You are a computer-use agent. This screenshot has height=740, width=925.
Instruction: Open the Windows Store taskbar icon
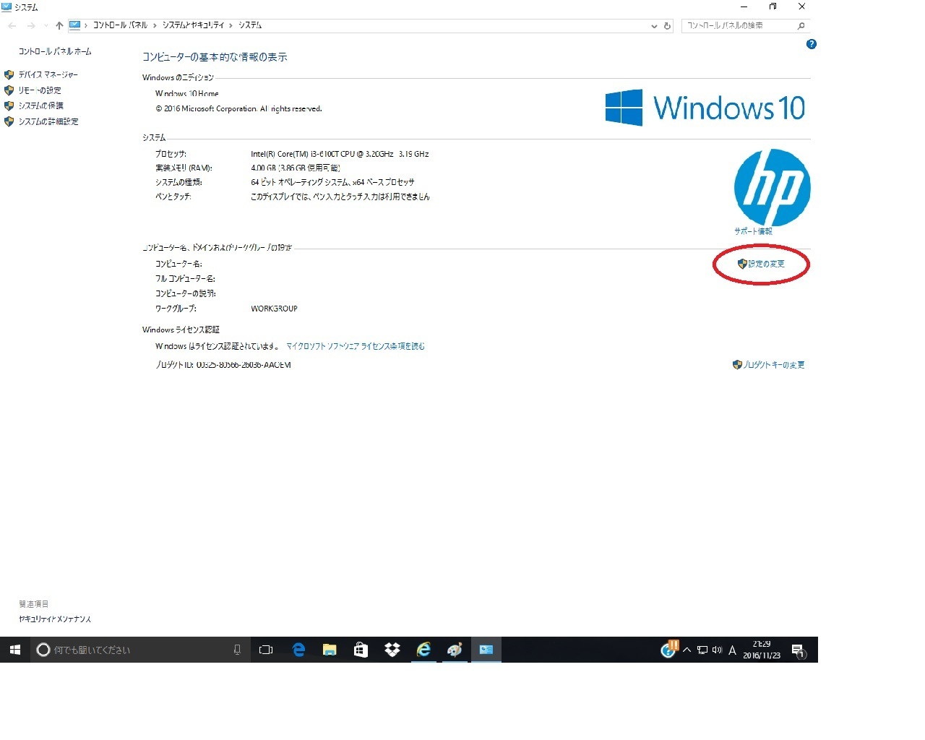[361, 650]
